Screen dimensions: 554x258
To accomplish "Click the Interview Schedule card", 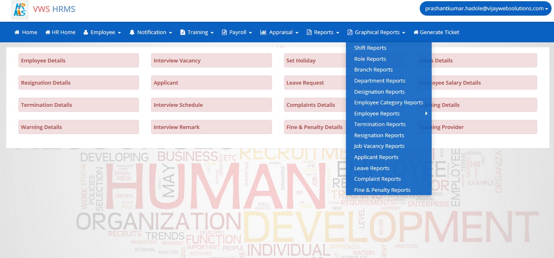I will click(x=211, y=104).
